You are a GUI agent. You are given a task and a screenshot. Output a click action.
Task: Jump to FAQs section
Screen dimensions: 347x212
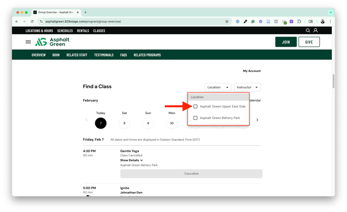pos(124,55)
